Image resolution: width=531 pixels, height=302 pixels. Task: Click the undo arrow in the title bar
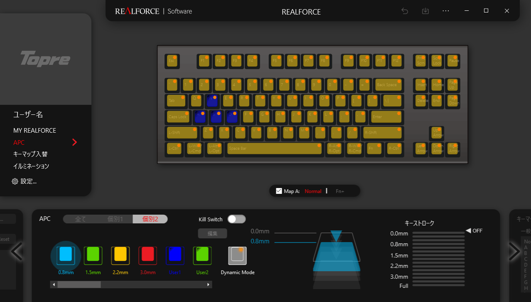click(405, 11)
